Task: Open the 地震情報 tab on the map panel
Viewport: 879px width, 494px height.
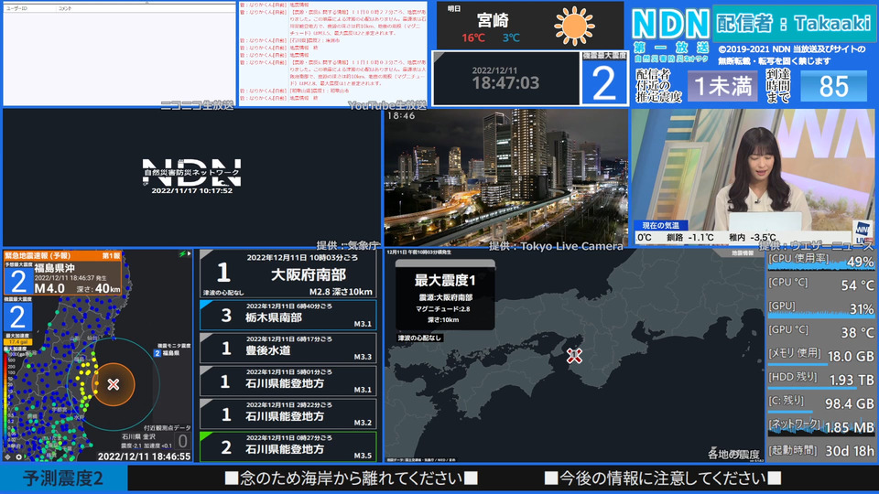Action: coord(743,253)
